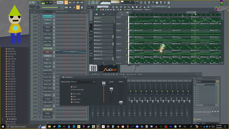Open the mixer input (none) dropdown

206,82
